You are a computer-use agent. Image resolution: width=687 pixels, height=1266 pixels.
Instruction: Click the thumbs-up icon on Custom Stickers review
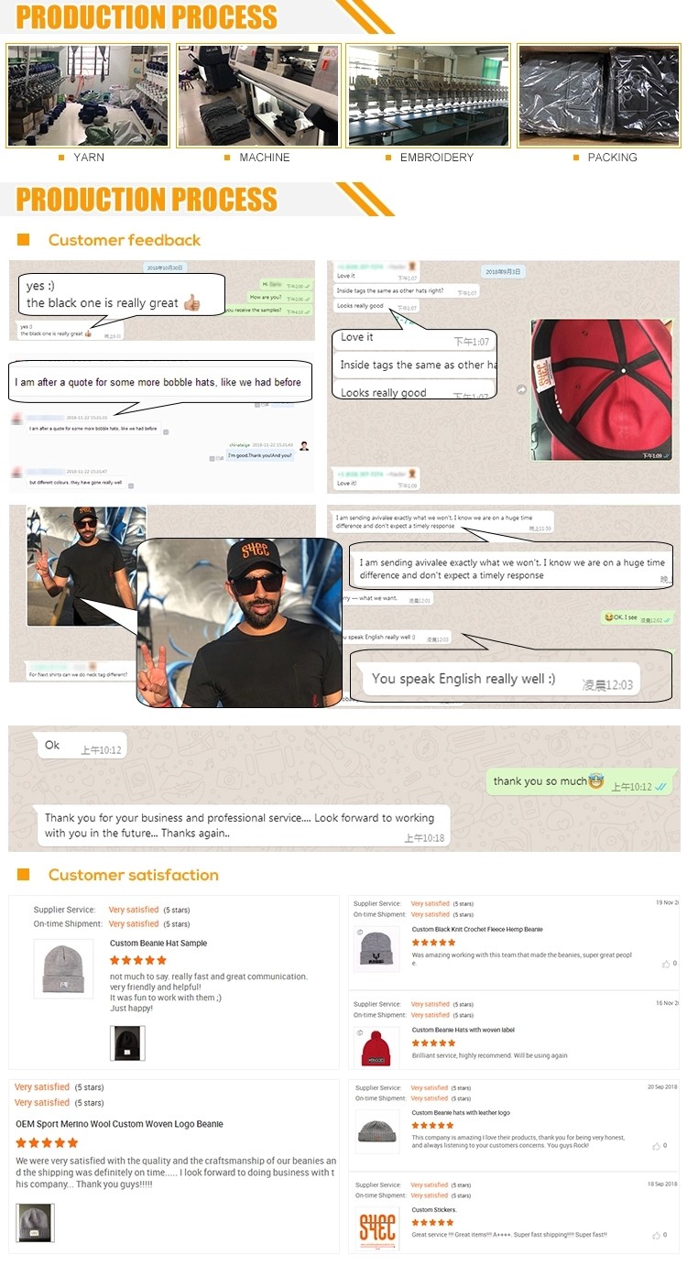657,1235
